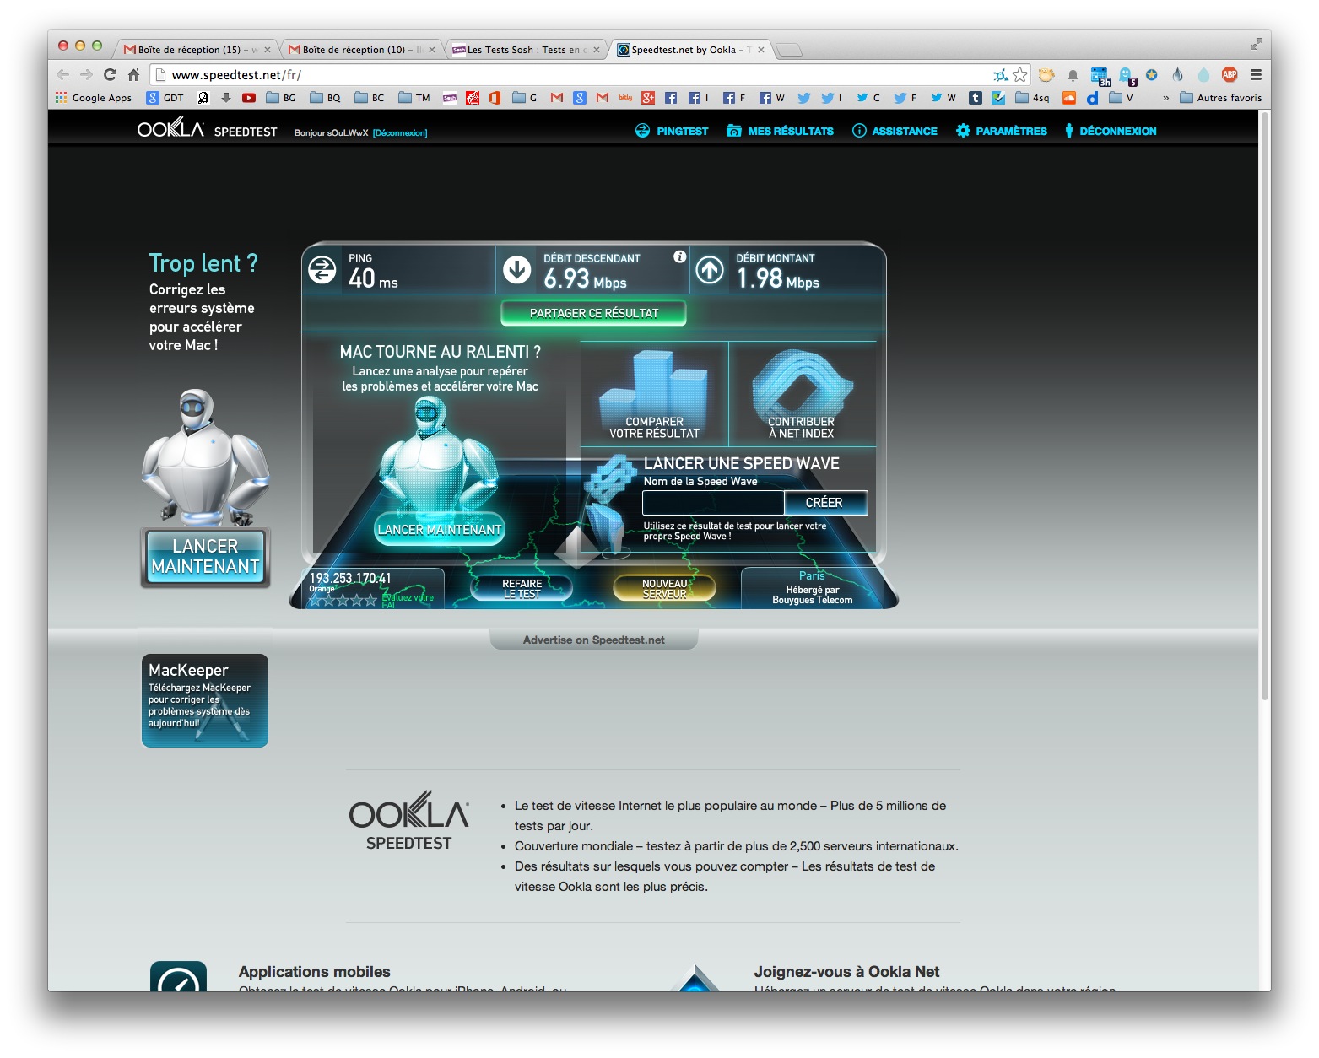Viewport: 1319px width, 1058px height.
Task: Rate your ISP with the star rating
Action: (343, 600)
